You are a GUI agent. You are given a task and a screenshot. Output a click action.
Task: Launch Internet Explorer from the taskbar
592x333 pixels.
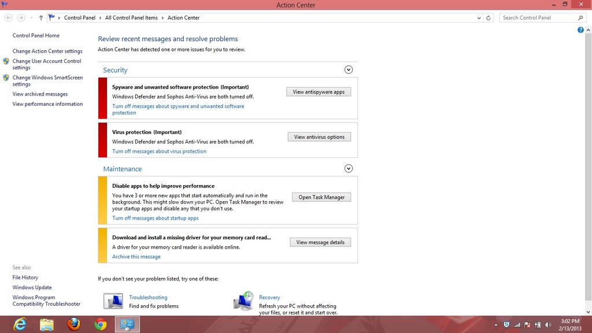coord(20,324)
